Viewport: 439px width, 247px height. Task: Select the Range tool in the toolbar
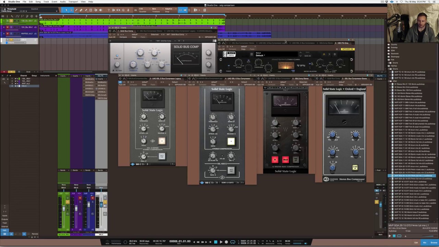click(x=71, y=10)
